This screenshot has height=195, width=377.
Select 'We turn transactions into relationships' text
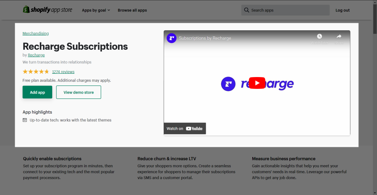coord(57,62)
